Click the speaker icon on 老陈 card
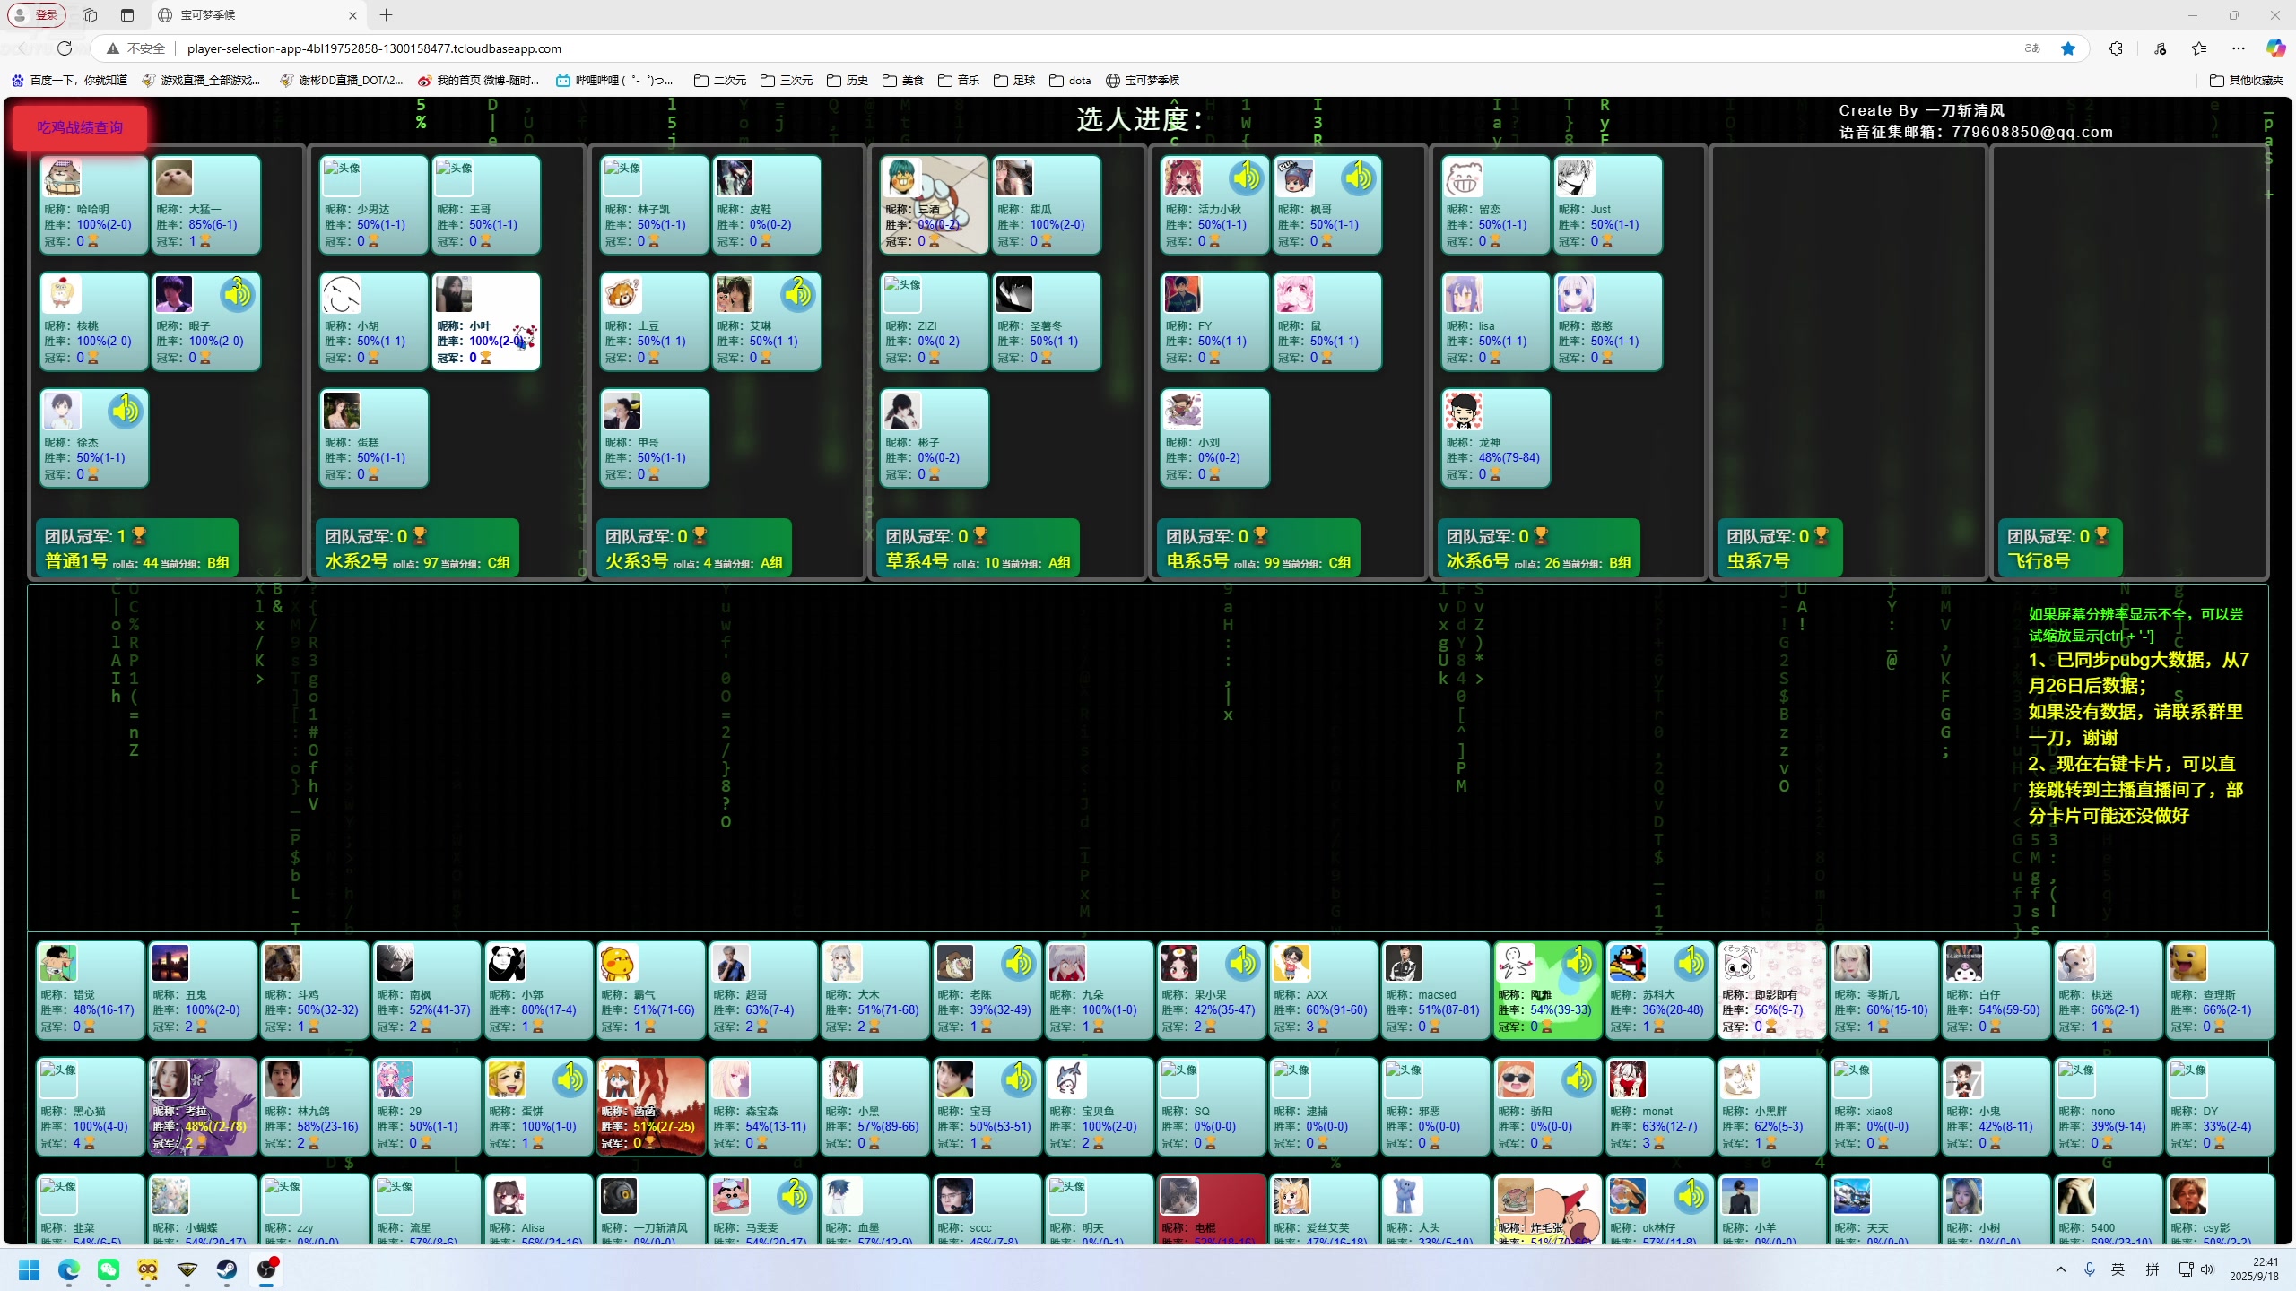This screenshot has height=1291, width=2296. click(x=1018, y=963)
